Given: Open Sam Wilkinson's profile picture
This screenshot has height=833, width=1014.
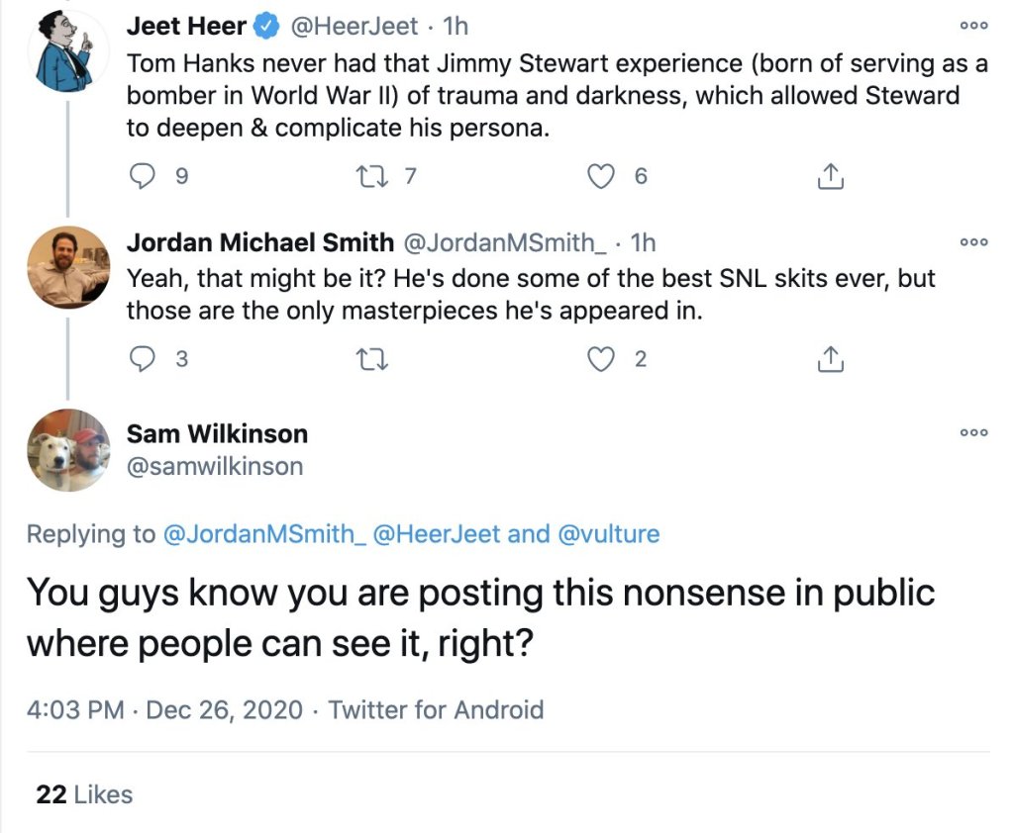Looking at the screenshot, I should pyautogui.click(x=68, y=449).
